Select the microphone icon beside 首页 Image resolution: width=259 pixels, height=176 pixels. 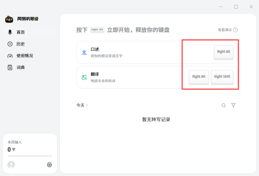click(10, 32)
